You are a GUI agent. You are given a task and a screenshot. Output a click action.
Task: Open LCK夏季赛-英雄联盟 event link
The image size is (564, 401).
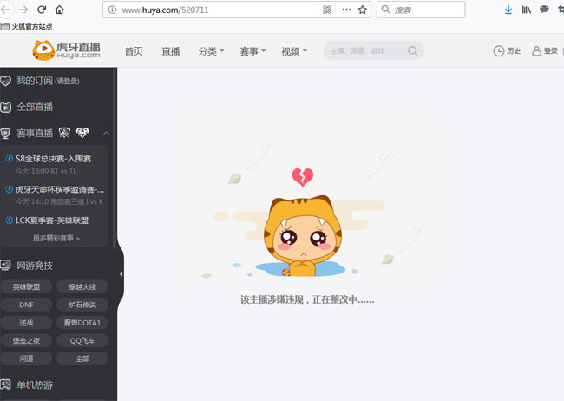(52, 220)
